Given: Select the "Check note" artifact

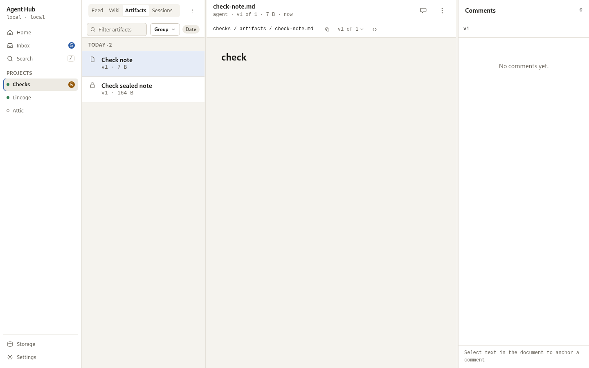Looking at the screenshot, I should (143, 64).
